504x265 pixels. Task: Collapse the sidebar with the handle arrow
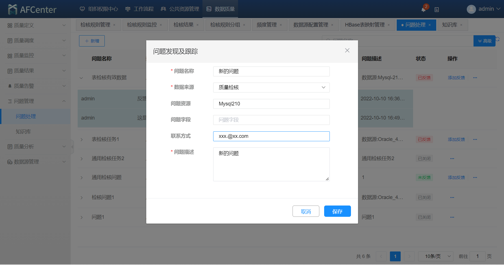click(x=72, y=147)
